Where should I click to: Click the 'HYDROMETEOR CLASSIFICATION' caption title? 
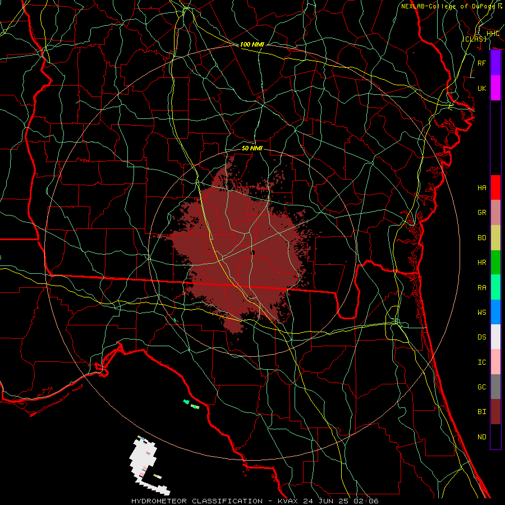[x=197, y=501]
